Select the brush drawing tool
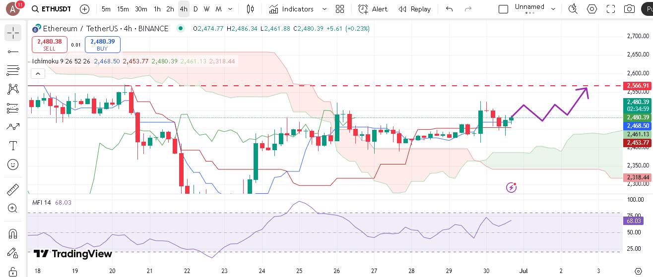 click(13, 127)
